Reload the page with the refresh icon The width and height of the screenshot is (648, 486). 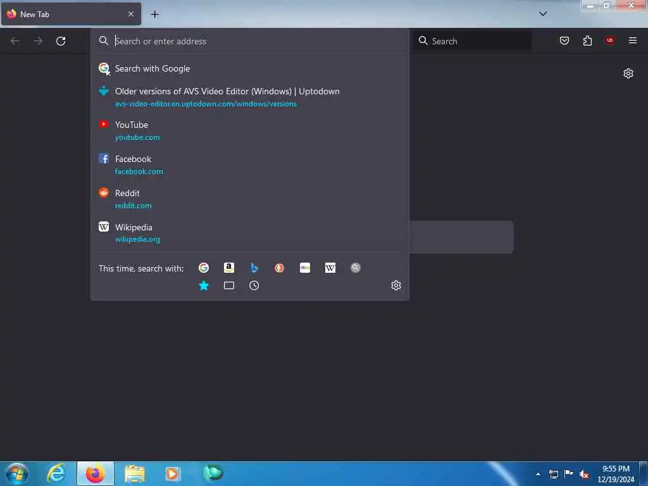(x=61, y=41)
